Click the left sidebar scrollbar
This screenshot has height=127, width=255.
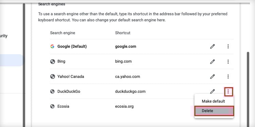(x=24, y=65)
